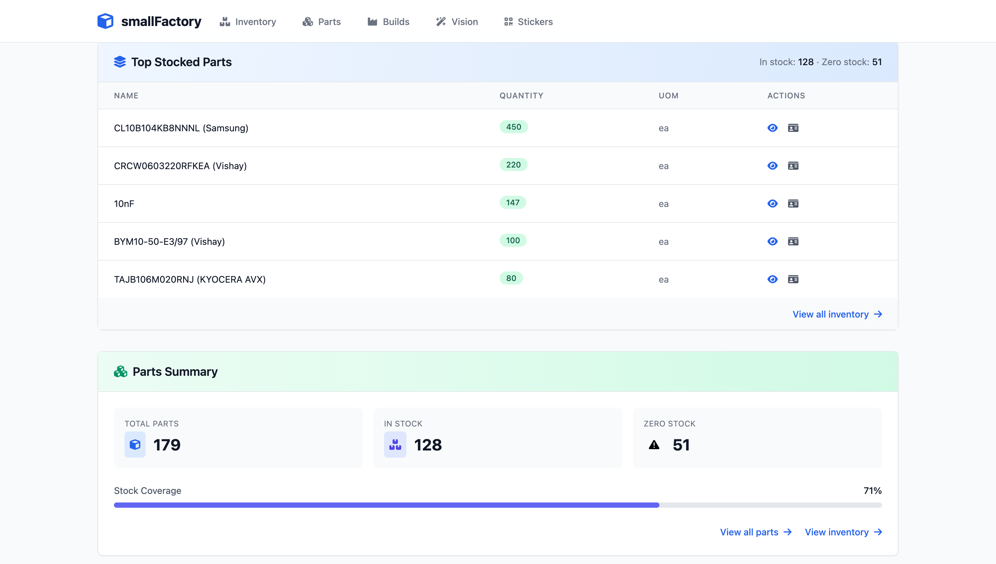Click the Total Parts box icon
The image size is (996, 564).
[x=135, y=445]
